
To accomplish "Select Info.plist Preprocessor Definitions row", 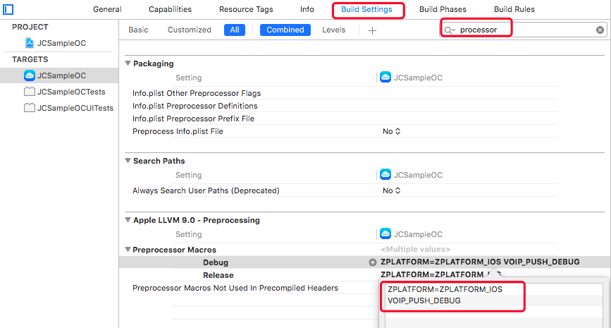I will (x=195, y=106).
